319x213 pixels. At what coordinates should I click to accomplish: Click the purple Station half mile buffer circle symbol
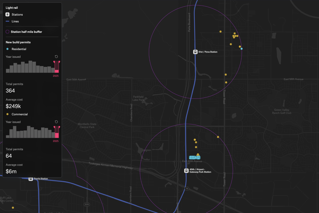click(7, 32)
